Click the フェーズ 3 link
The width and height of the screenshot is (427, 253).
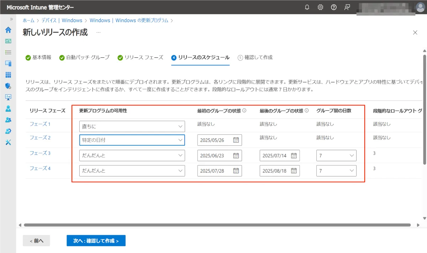coord(40,153)
